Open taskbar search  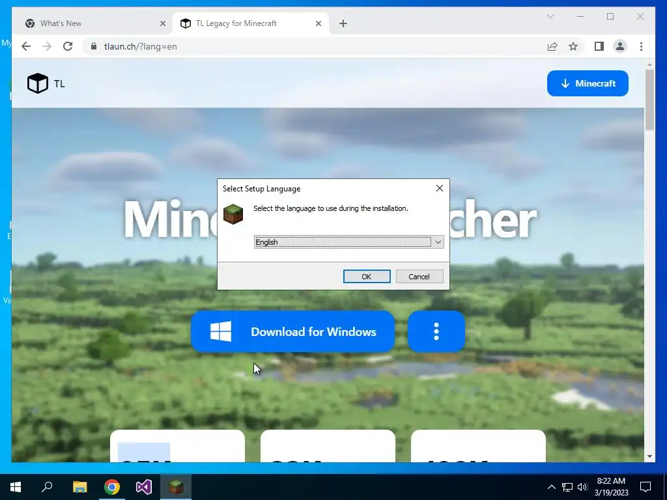(47, 487)
